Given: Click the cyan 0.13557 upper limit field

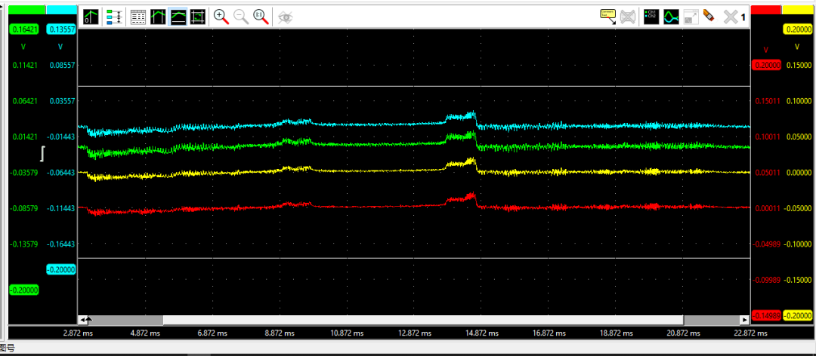Looking at the screenshot, I should click(62, 29).
